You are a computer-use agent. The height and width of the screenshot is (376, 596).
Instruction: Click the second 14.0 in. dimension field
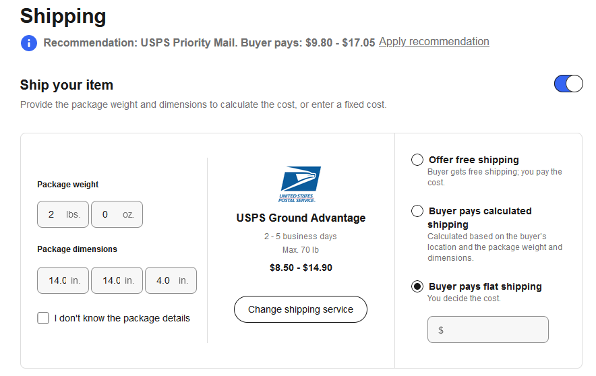117,280
